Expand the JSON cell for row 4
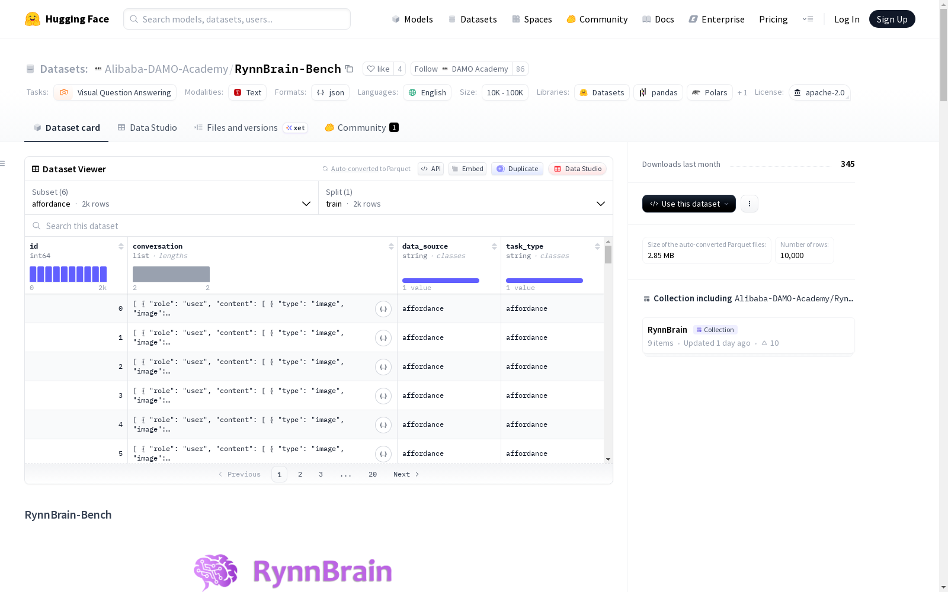 coord(383,425)
